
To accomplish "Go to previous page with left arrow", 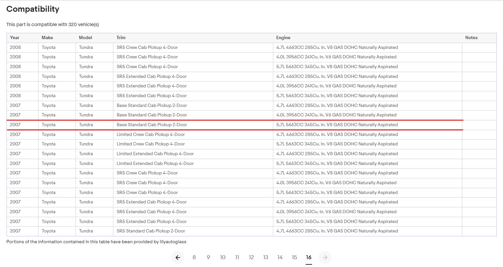I will 178,258.
